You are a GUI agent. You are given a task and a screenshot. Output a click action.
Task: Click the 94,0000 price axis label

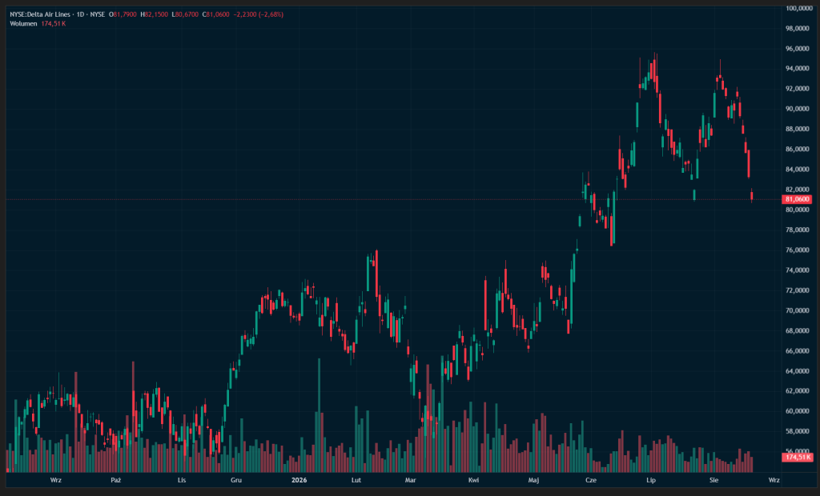tap(798, 69)
